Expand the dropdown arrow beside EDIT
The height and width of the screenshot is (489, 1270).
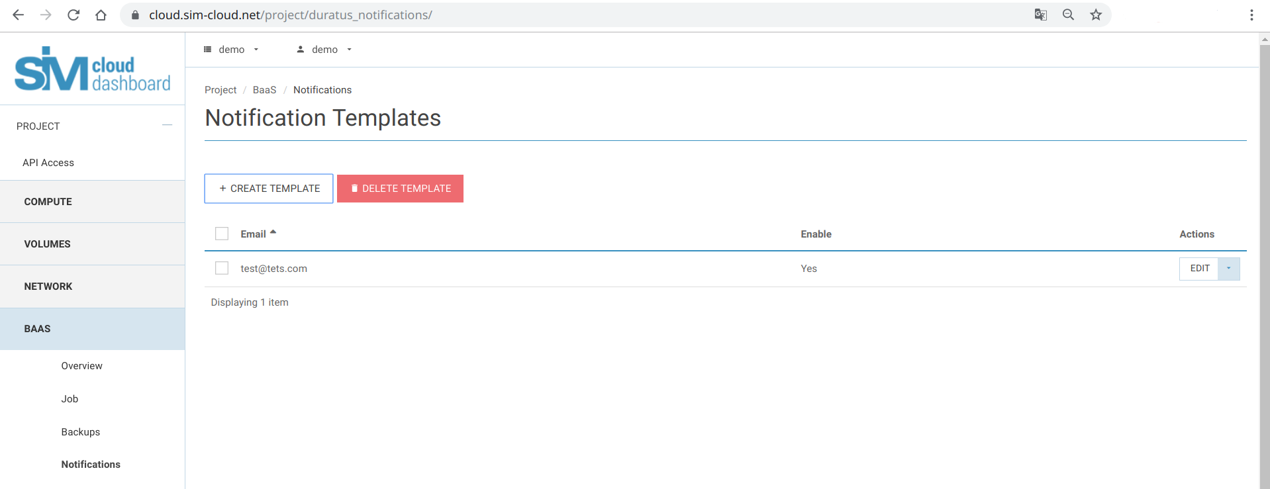pyautogui.click(x=1228, y=269)
